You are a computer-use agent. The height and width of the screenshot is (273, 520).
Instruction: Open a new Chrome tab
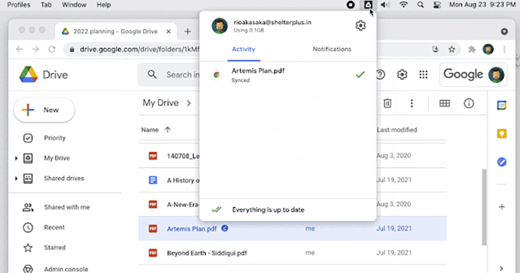point(188,31)
